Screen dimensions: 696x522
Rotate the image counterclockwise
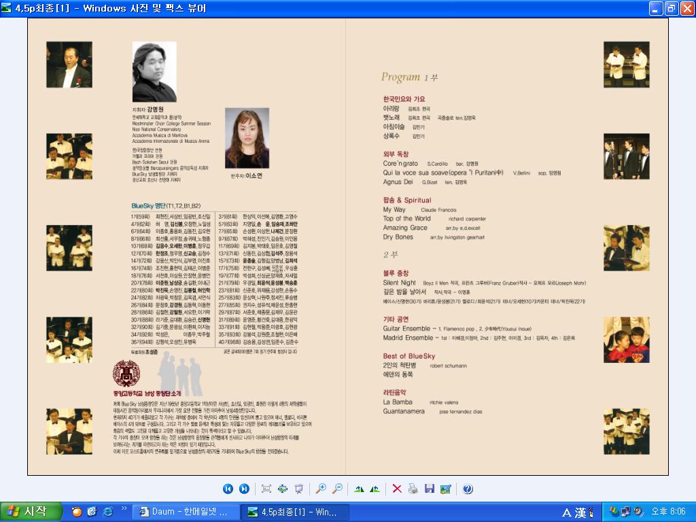375,489
